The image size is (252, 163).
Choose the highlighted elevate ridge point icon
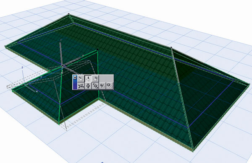(x=88, y=78)
